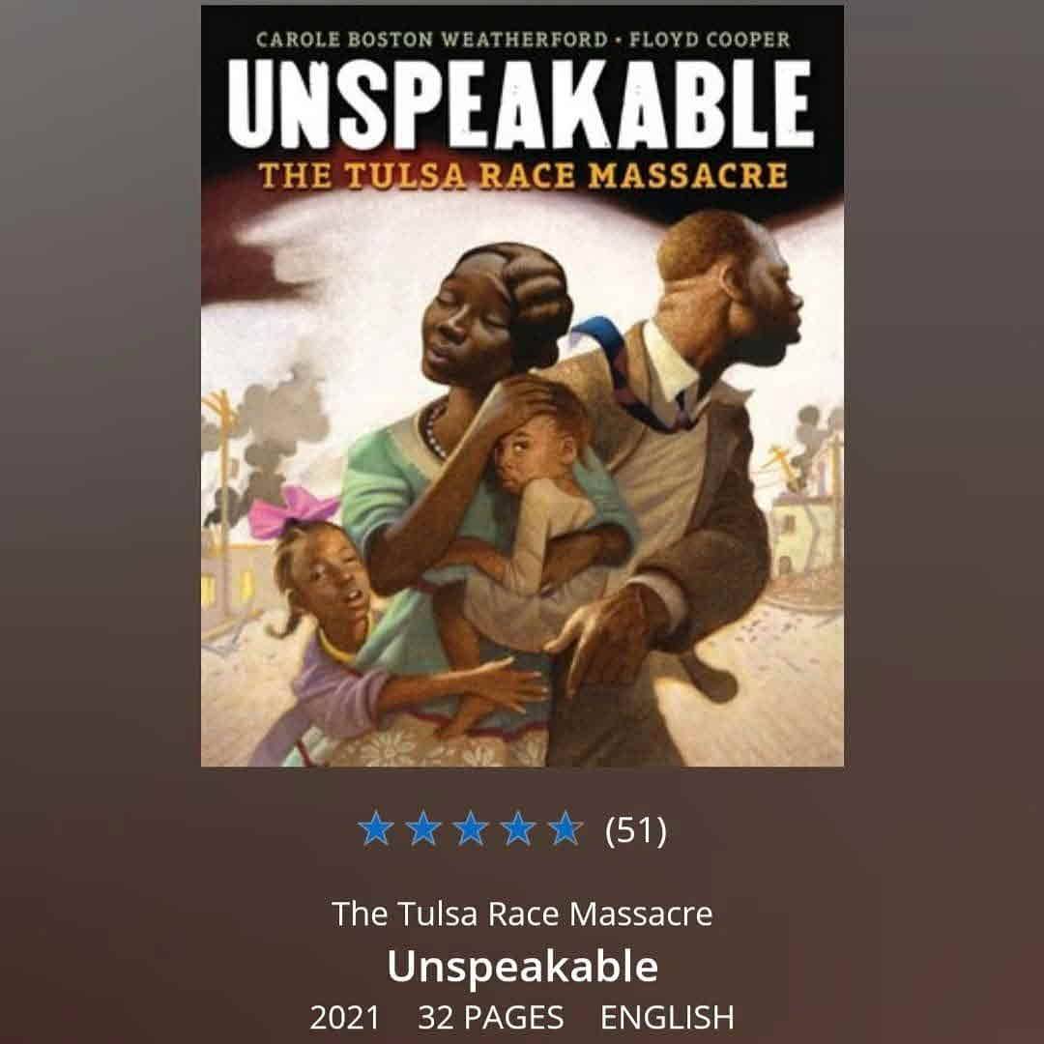Click the yellow cover subtitle The Tulsa Race Massacre

(523, 176)
